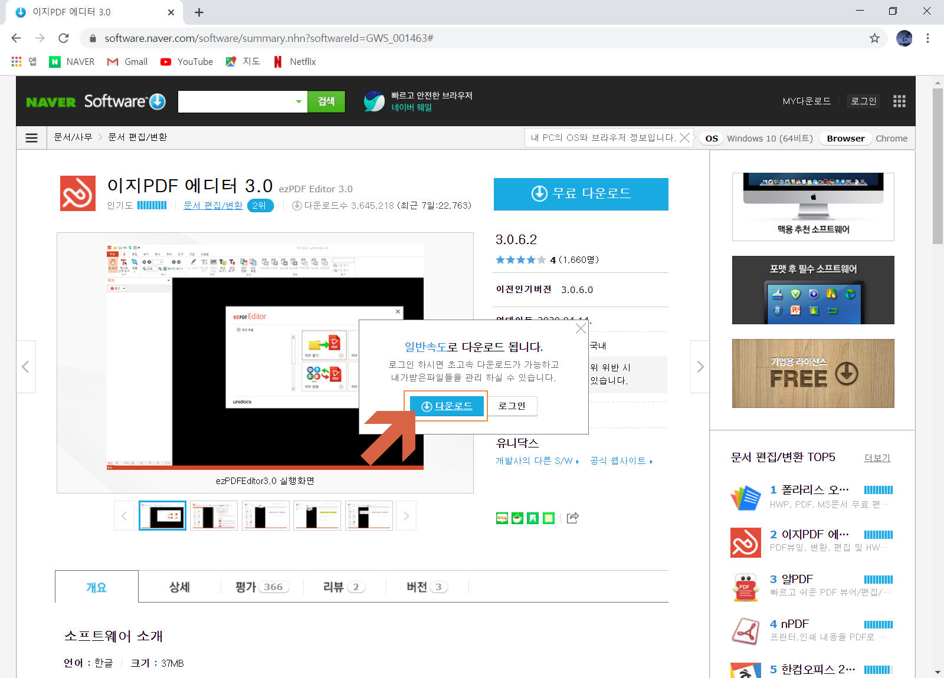Click the 무료 다운로드 button
The width and height of the screenshot is (944, 678).
581,194
